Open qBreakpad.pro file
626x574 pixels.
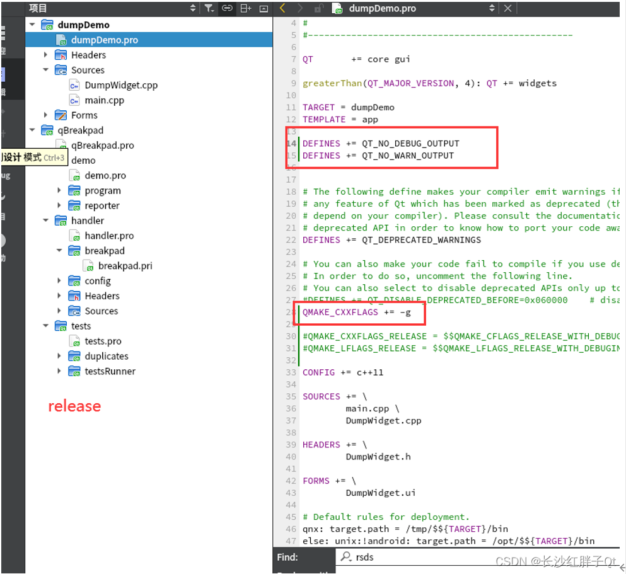tap(103, 145)
